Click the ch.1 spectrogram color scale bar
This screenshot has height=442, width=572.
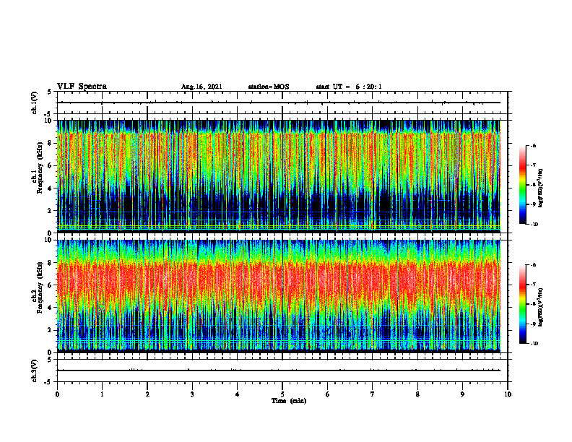point(523,185)
